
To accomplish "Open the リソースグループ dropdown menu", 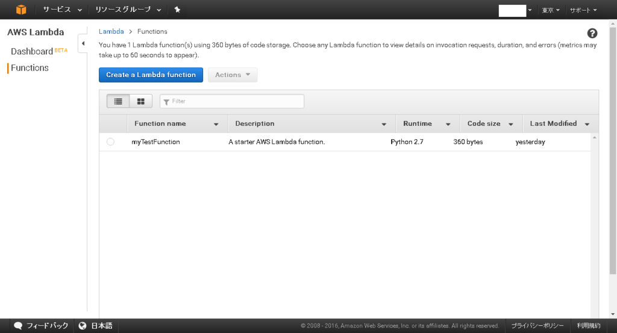I will [128, 10].
